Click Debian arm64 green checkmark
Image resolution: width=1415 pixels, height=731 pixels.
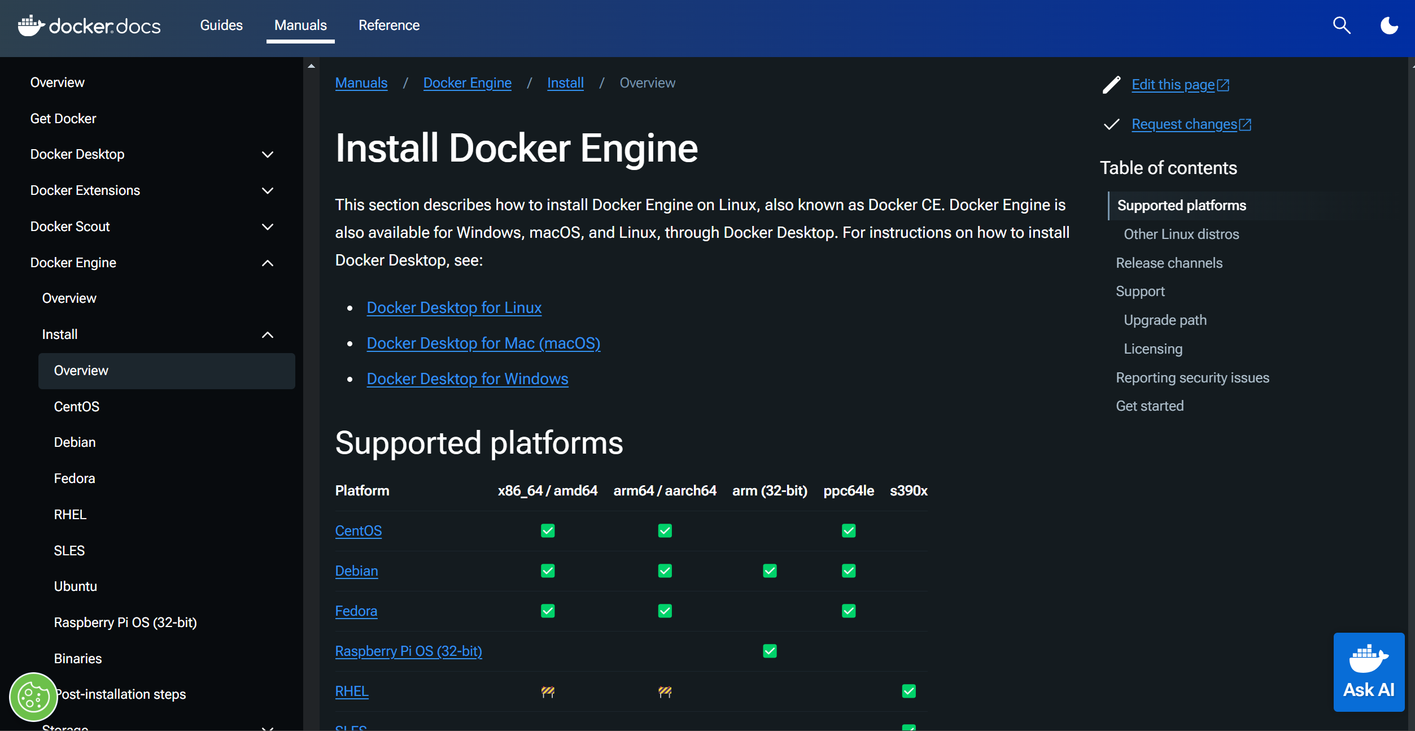pos(665,571)
